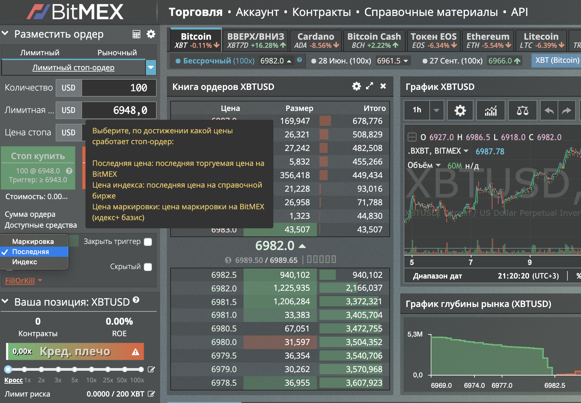Select the Market order tab

tap(117, 53)
